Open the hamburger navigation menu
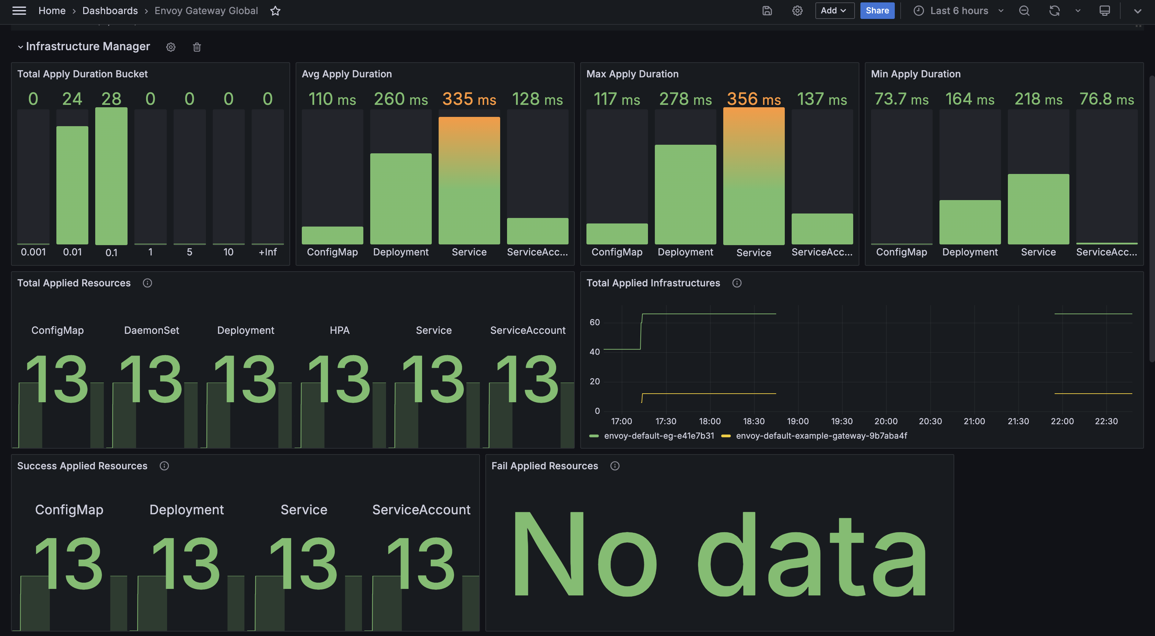 coord(19,11)
